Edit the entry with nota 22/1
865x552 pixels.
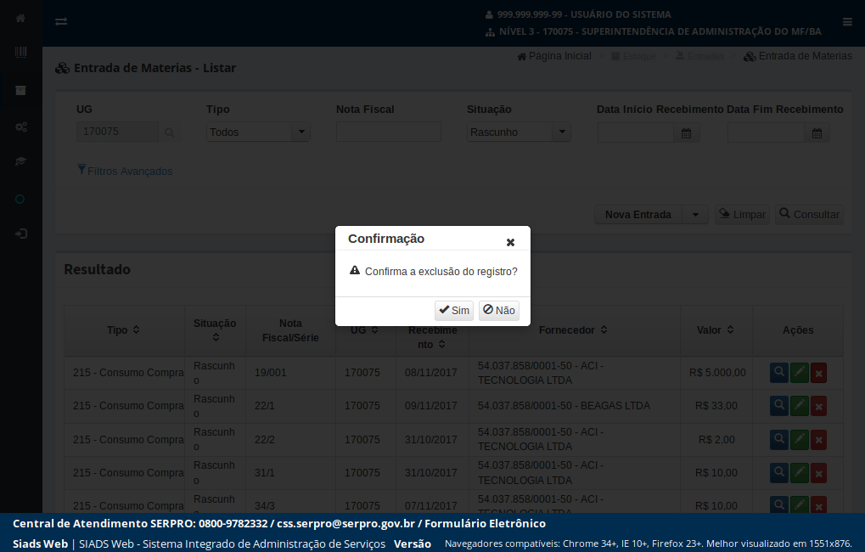[x=800, y=406]
